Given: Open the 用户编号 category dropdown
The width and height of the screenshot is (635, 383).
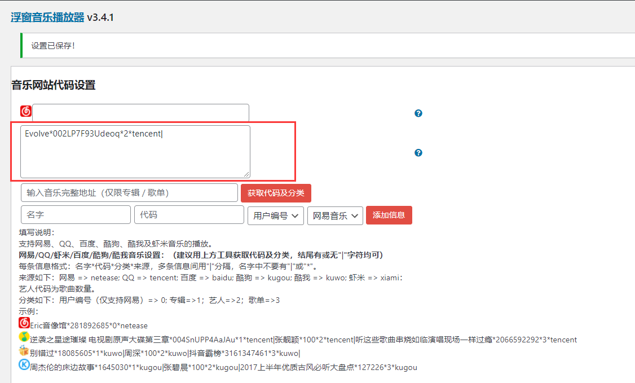Looking at the screenshot, I should pyautogui.click(x=275, y=215).
